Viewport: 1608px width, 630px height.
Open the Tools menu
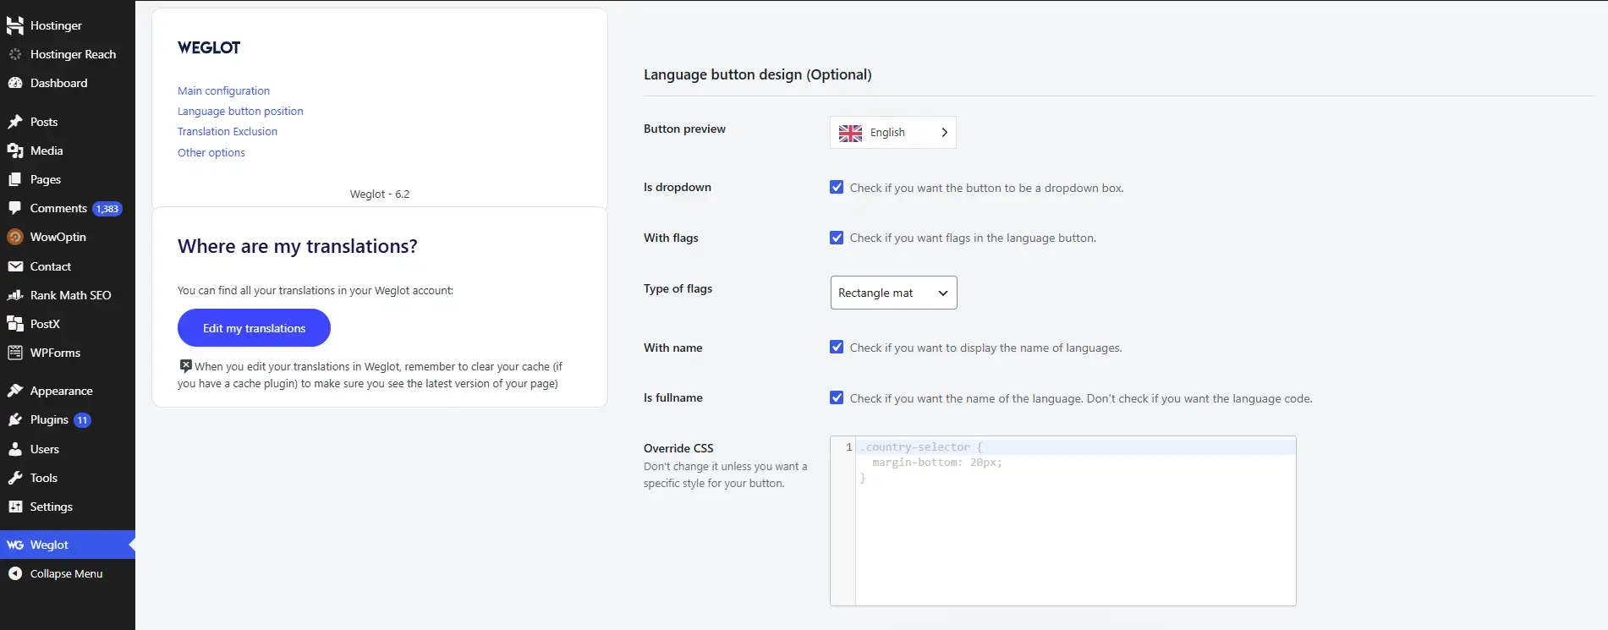pyautogui.click(x=68, y=478)
